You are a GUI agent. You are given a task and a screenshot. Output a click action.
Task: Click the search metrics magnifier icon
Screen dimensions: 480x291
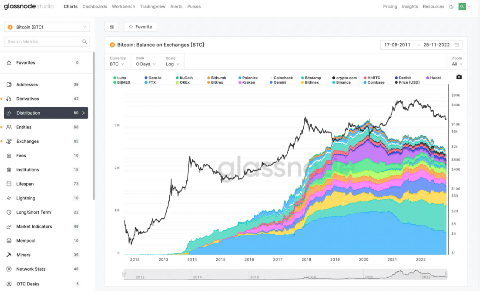click(x=84, y=41)
